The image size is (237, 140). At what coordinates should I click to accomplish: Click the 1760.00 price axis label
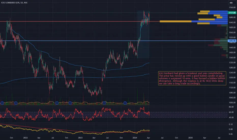click(232, 7)
